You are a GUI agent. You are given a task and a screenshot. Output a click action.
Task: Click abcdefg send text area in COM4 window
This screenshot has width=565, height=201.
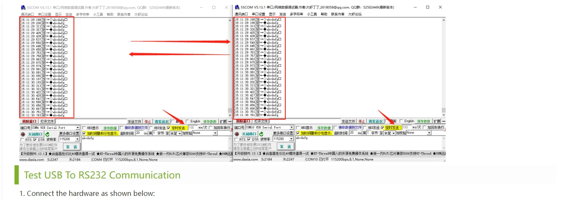point(156,144)
